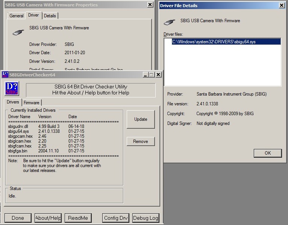288x225 pixels.
Task: Click 06-14-18 date value
Action: click(76, 126)
